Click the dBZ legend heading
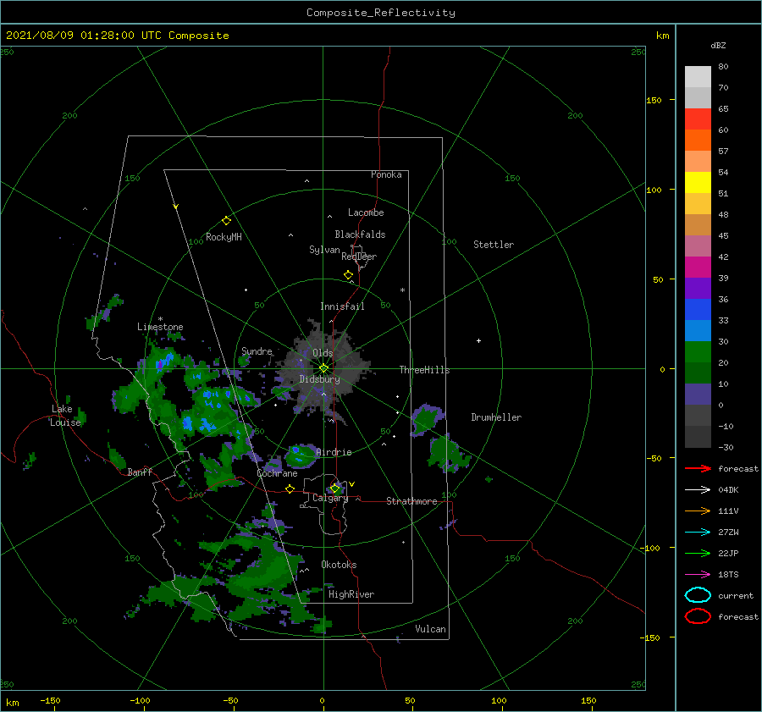 (x=718, y=45)
